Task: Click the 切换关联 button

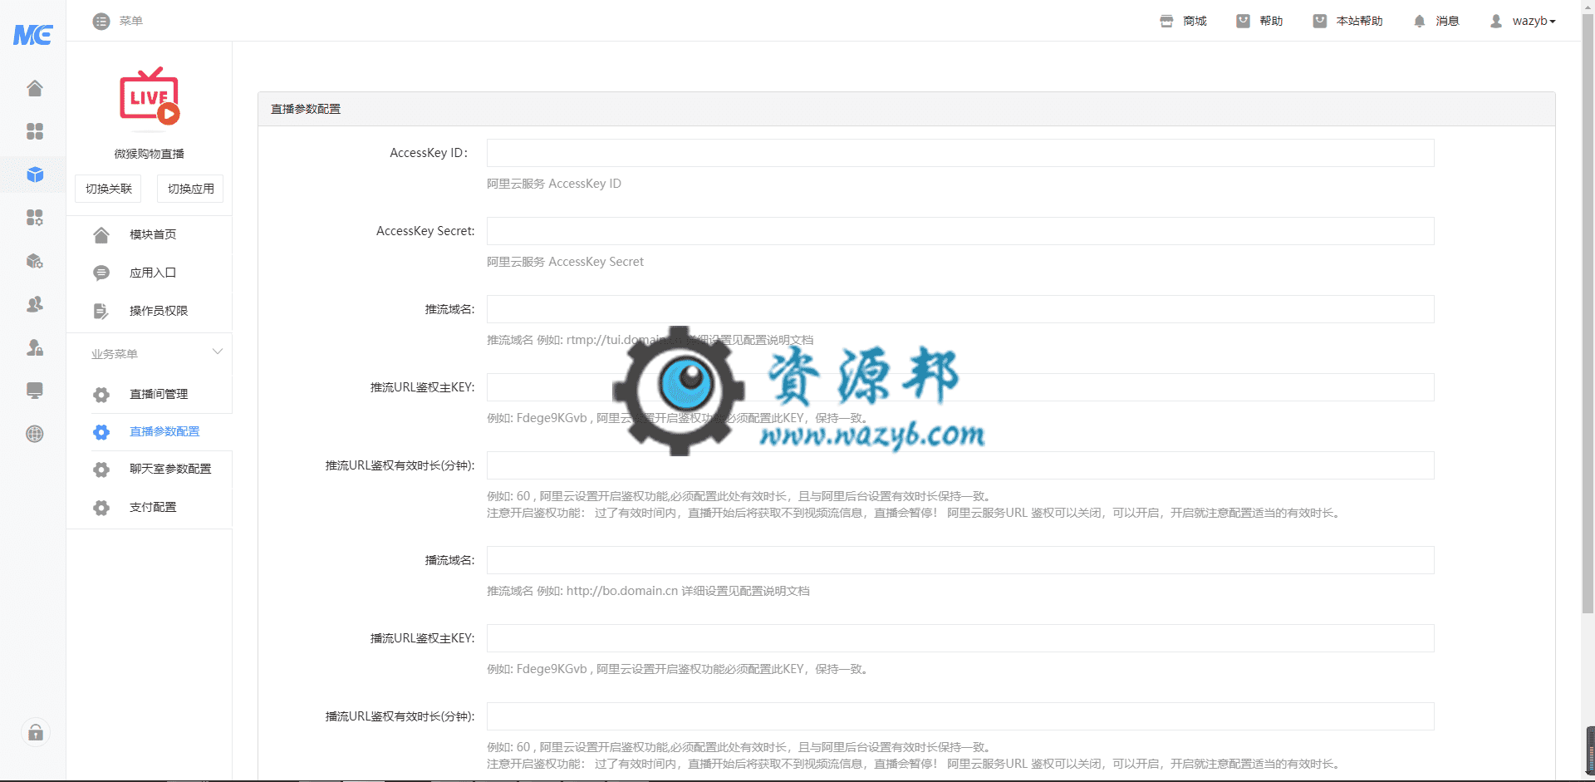Action: coord(108,189)
